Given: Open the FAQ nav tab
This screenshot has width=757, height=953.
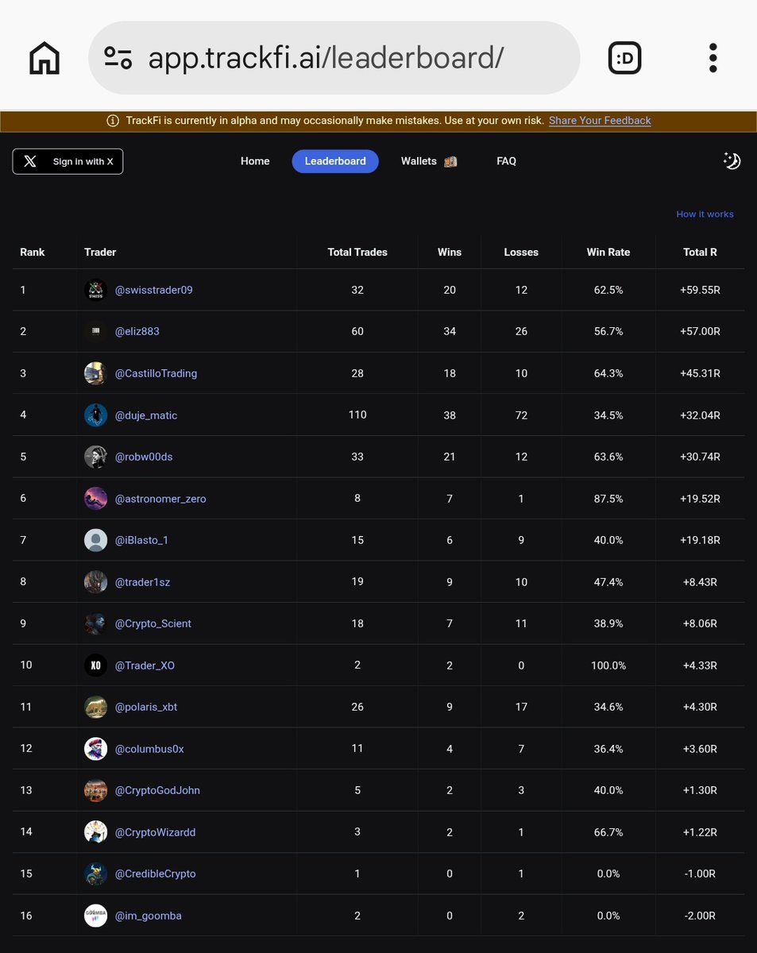Looking at the screenshot, I should [506, 161].
